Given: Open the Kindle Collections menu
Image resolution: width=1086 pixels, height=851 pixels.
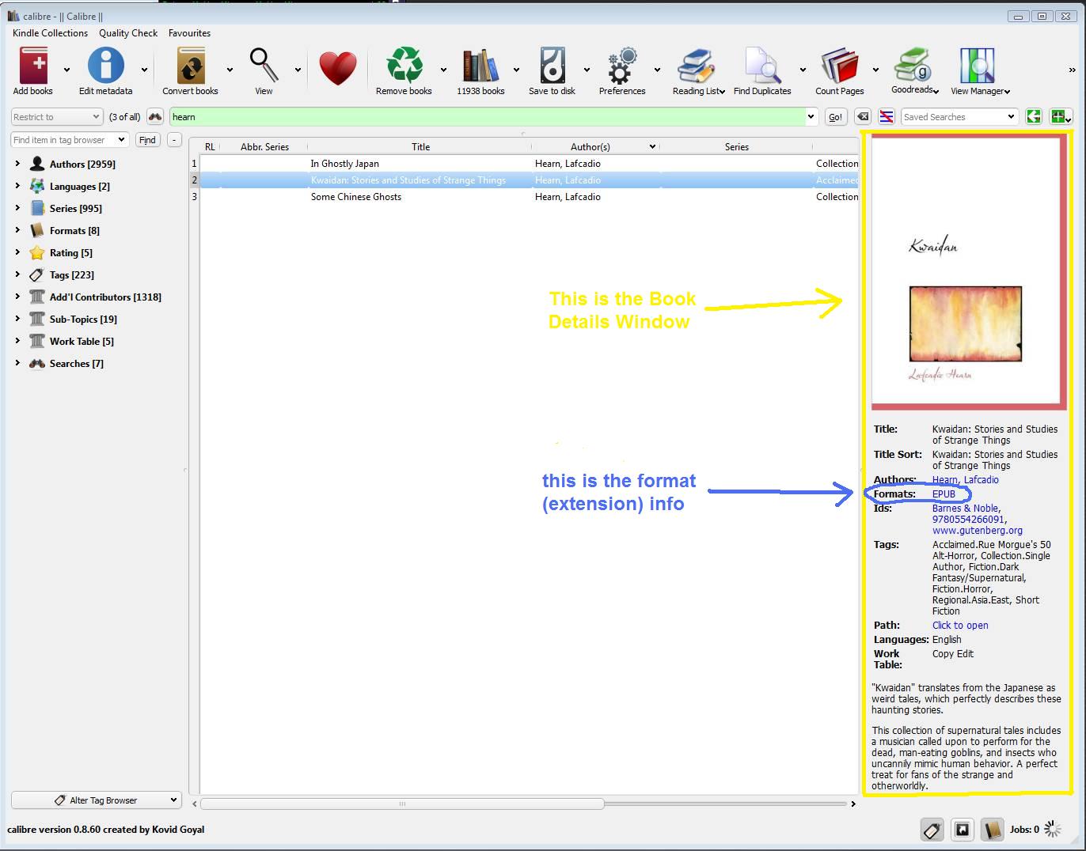Looking at the screenshot, I should 50,33.
